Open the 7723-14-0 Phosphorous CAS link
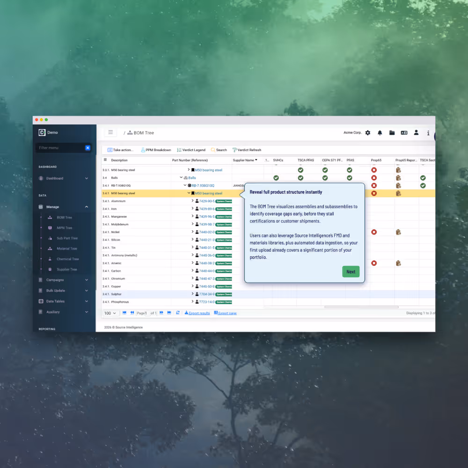Image resolution: width=468 pixels, height=468 pixels. click(206, 302)
